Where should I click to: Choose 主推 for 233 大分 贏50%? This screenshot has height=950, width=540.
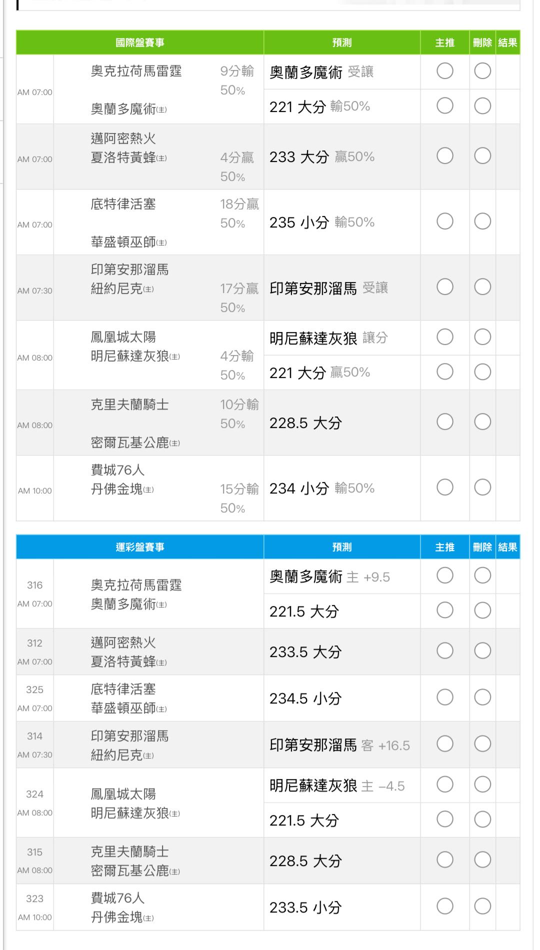click(x=444, y=156)
